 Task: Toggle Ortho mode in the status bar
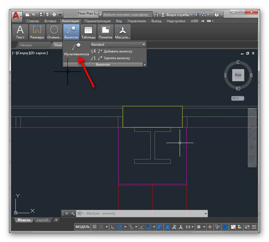coord(113,227)
